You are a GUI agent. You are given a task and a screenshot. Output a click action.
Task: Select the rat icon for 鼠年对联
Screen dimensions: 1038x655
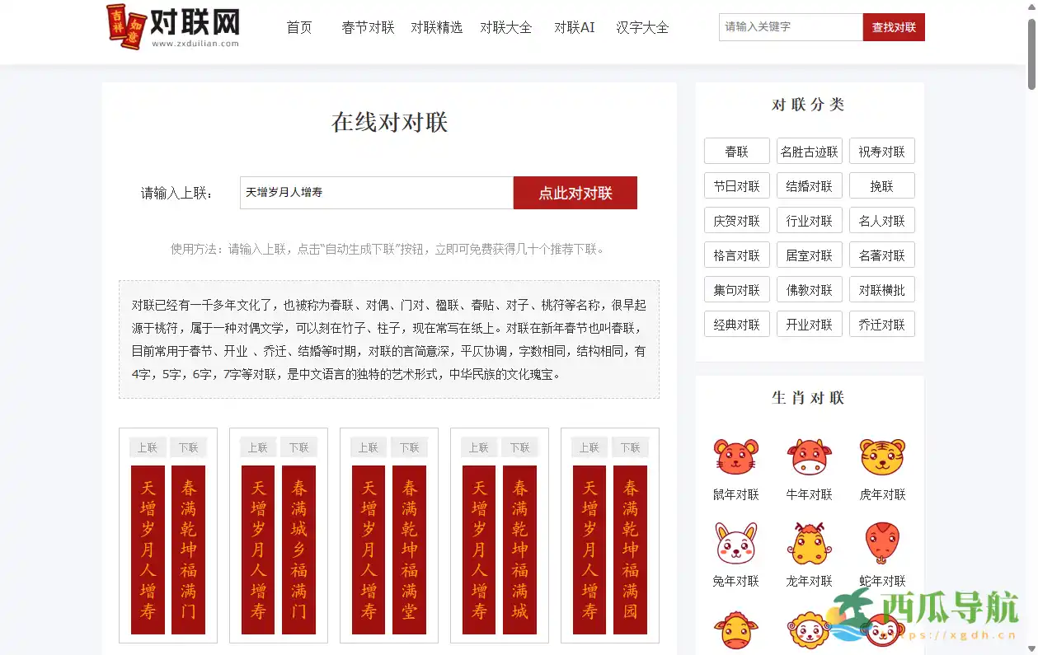tap(735, 457)
